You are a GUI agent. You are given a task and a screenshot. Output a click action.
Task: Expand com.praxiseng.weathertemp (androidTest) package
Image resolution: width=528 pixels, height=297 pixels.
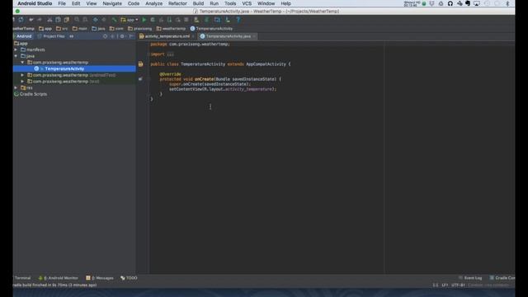click(x=22, y=75)
